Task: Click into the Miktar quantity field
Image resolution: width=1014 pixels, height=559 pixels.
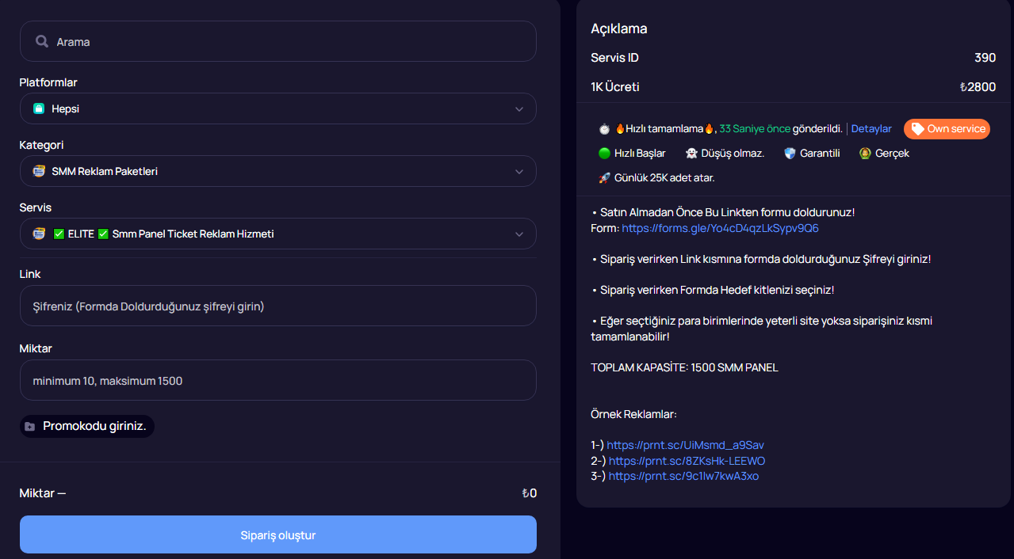Action: (278, 380)
